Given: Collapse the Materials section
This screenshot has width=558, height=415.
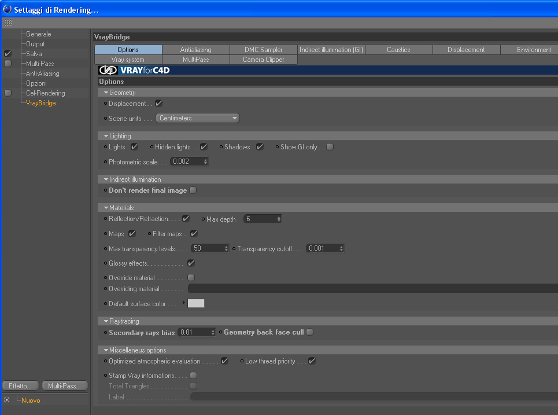Looking at the screenshot, I should [106, 208].
